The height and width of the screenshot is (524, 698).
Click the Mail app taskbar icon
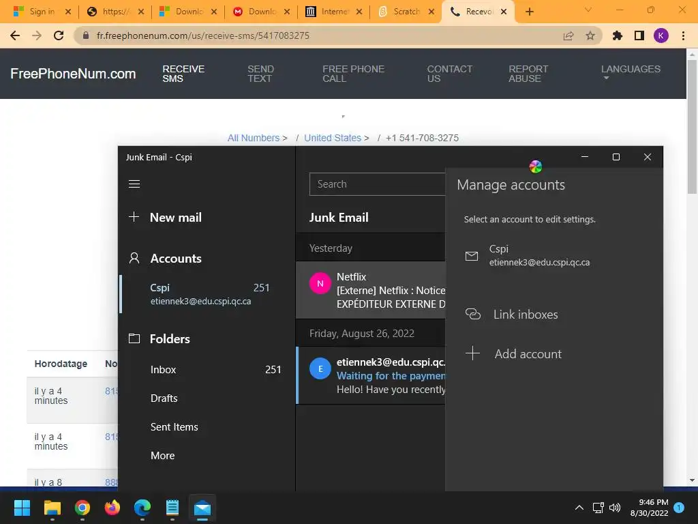coord(202,508)
